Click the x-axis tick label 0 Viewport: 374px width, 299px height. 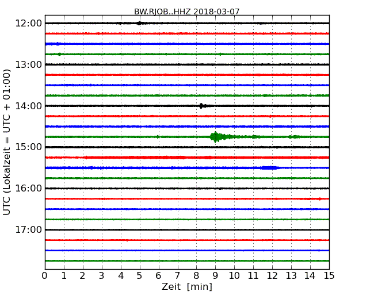[x=45, y=275]
